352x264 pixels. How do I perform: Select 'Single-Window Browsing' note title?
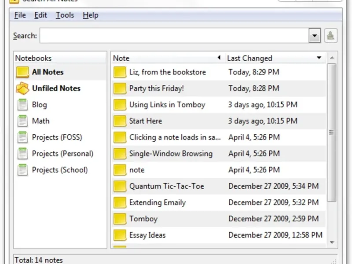click(171, 154)
